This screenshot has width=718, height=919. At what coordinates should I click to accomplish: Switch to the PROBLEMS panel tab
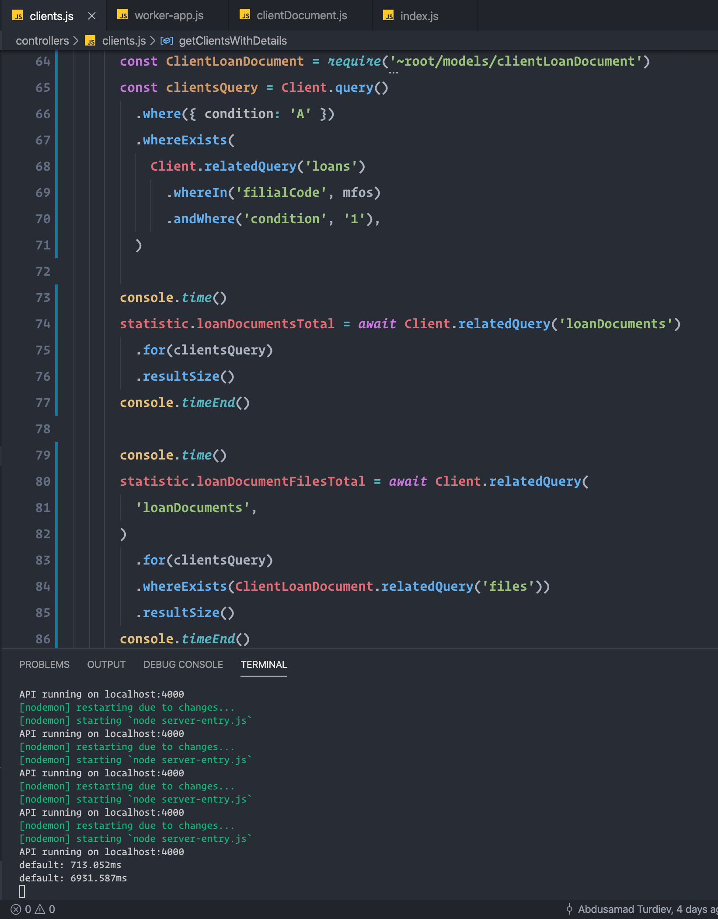coord(44,664)
